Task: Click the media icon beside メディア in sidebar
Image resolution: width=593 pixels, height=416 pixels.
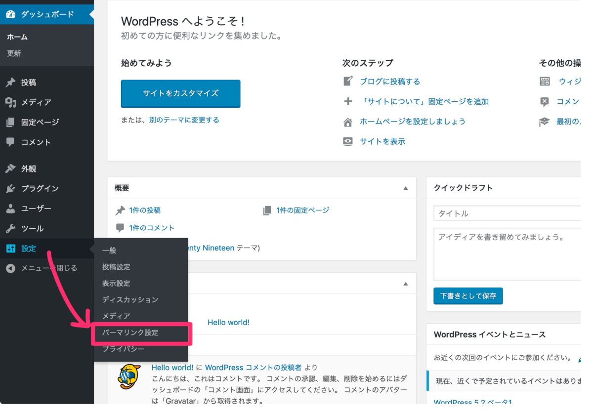Action: (x=11, y=102)
